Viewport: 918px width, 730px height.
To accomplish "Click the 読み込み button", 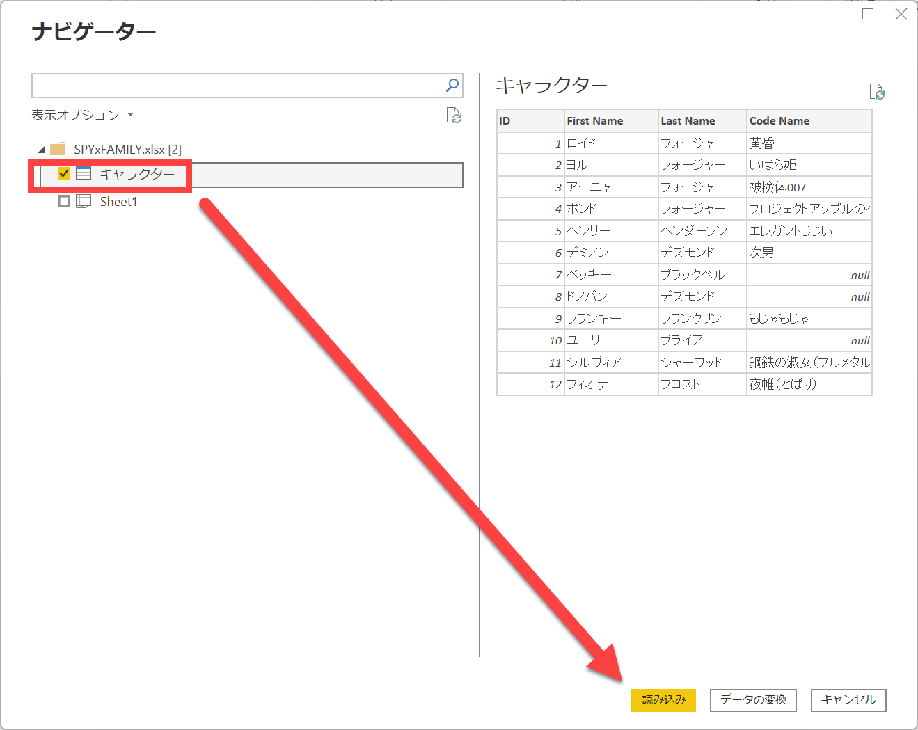I will coord(663,700).
